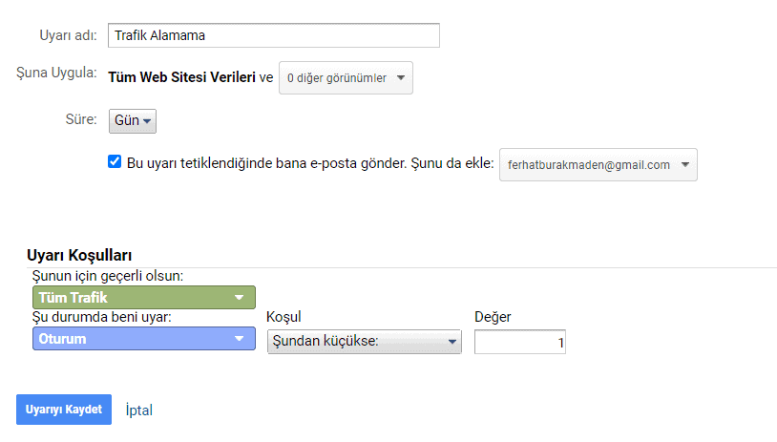
Task: Click the 'Şunun için geçerli olsun:' label
Action: [108, 276]
